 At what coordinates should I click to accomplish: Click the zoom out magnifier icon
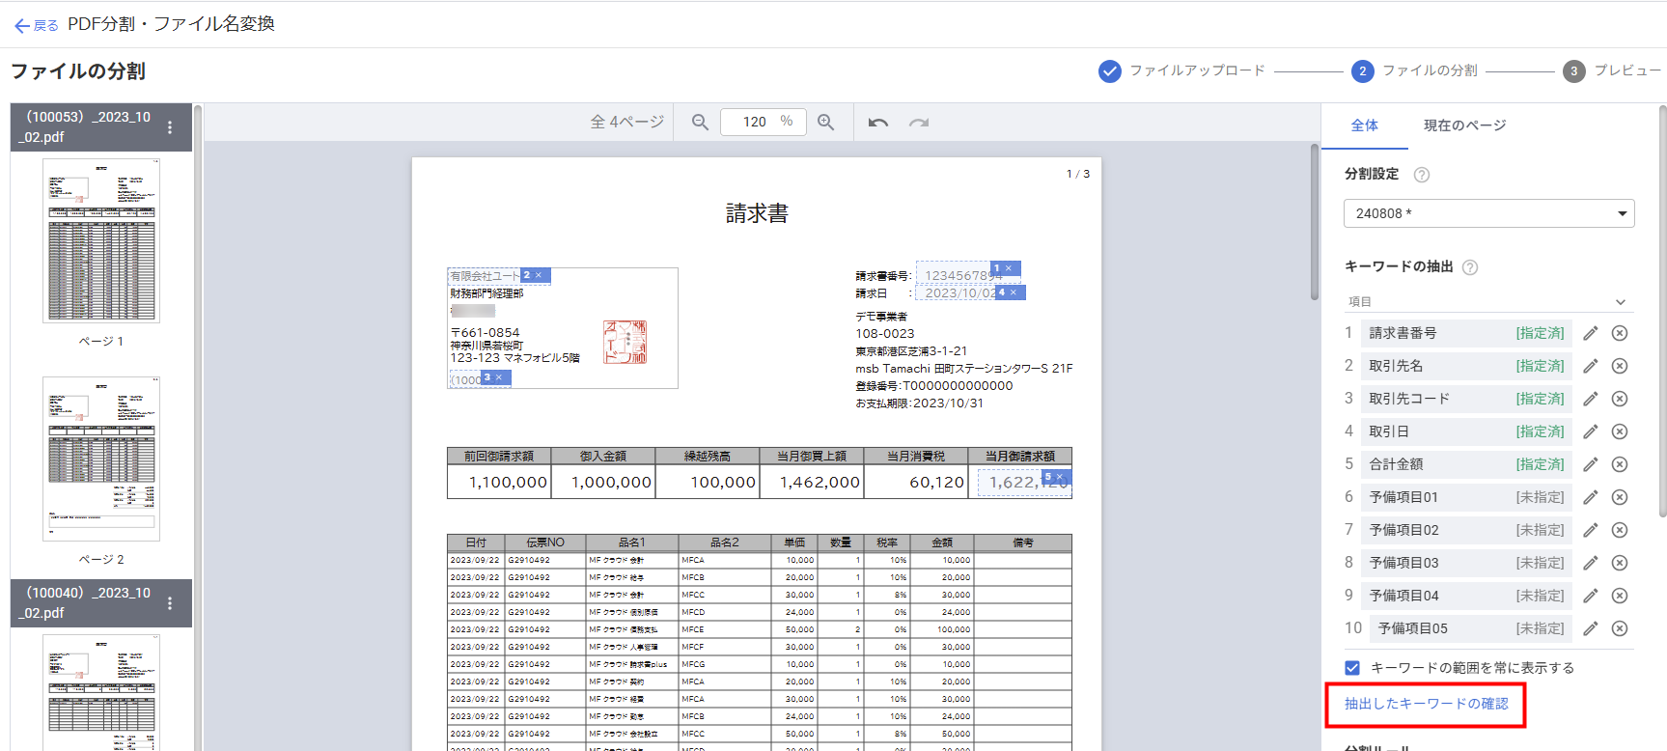coord(700,123)
